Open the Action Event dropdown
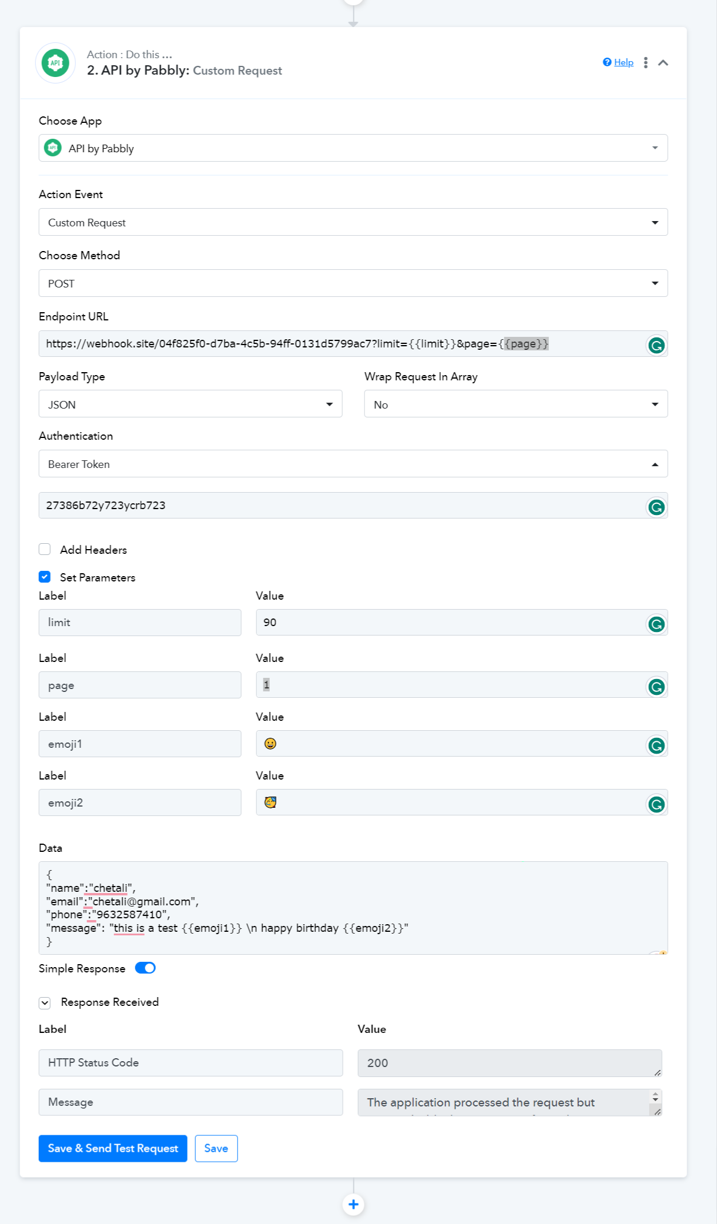 [353, 222]
